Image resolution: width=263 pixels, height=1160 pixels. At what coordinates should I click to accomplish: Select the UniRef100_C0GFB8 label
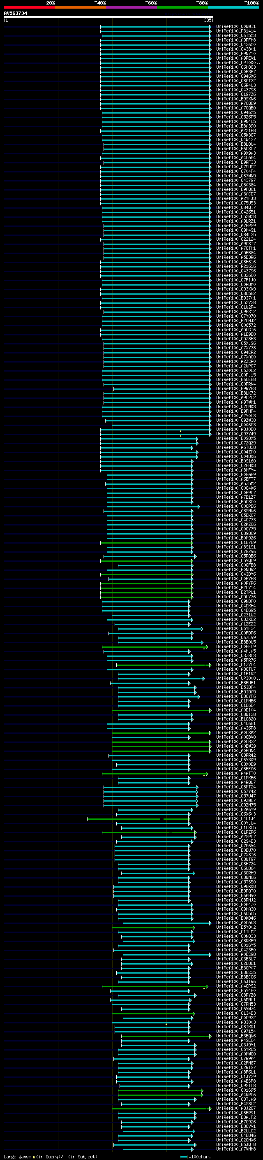click(235, 565)
